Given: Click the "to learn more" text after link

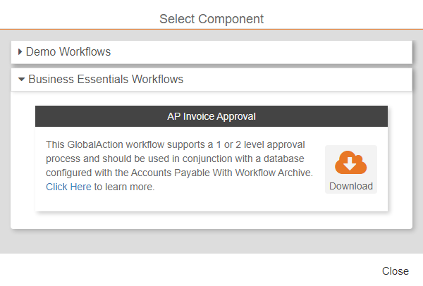Looking at the screenshot, I should (x=124, y=187).
